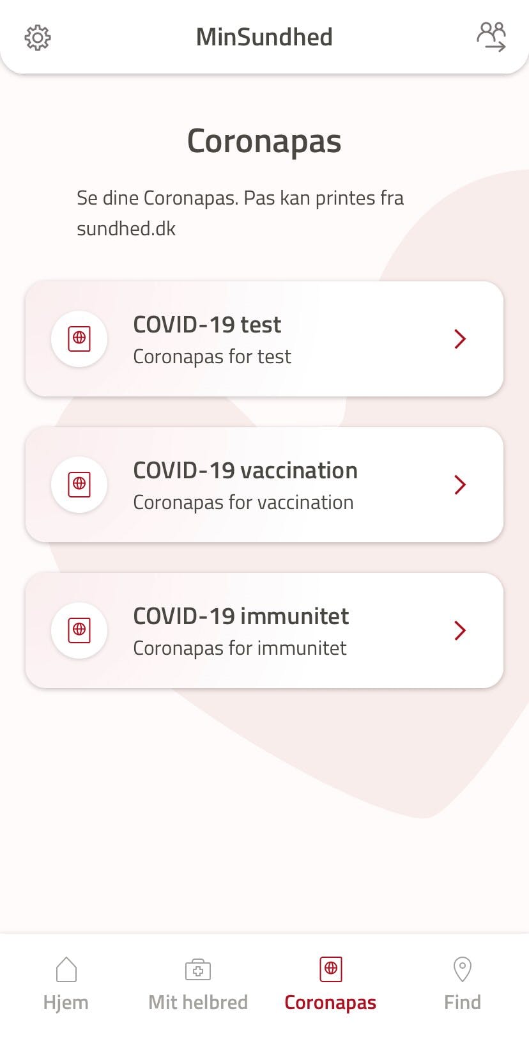Viewport: 529px width, 1041px height.
Task: Tap the Coronapas passport icon in bottom bar
Action: tap(330, 969)
